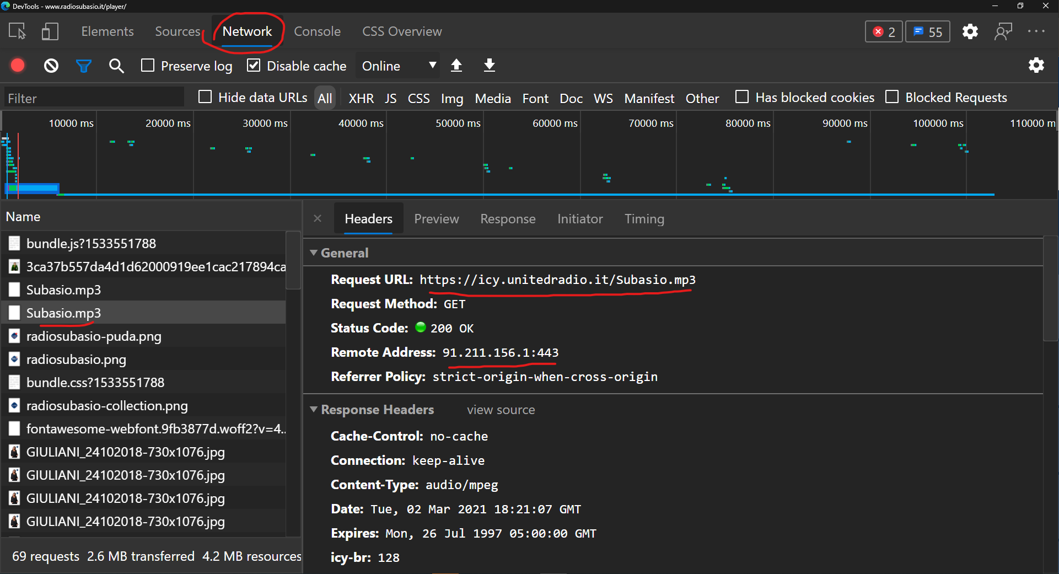Clear the network log

pyautogui.click(x=51, y=66)
